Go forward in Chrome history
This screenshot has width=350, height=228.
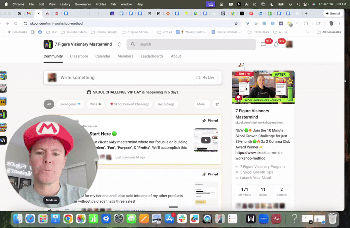(8, 24)
